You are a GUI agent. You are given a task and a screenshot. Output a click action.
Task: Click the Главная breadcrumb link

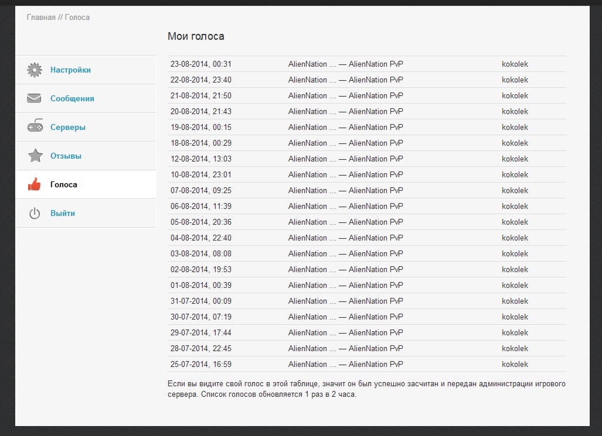(x=41, y=17)
